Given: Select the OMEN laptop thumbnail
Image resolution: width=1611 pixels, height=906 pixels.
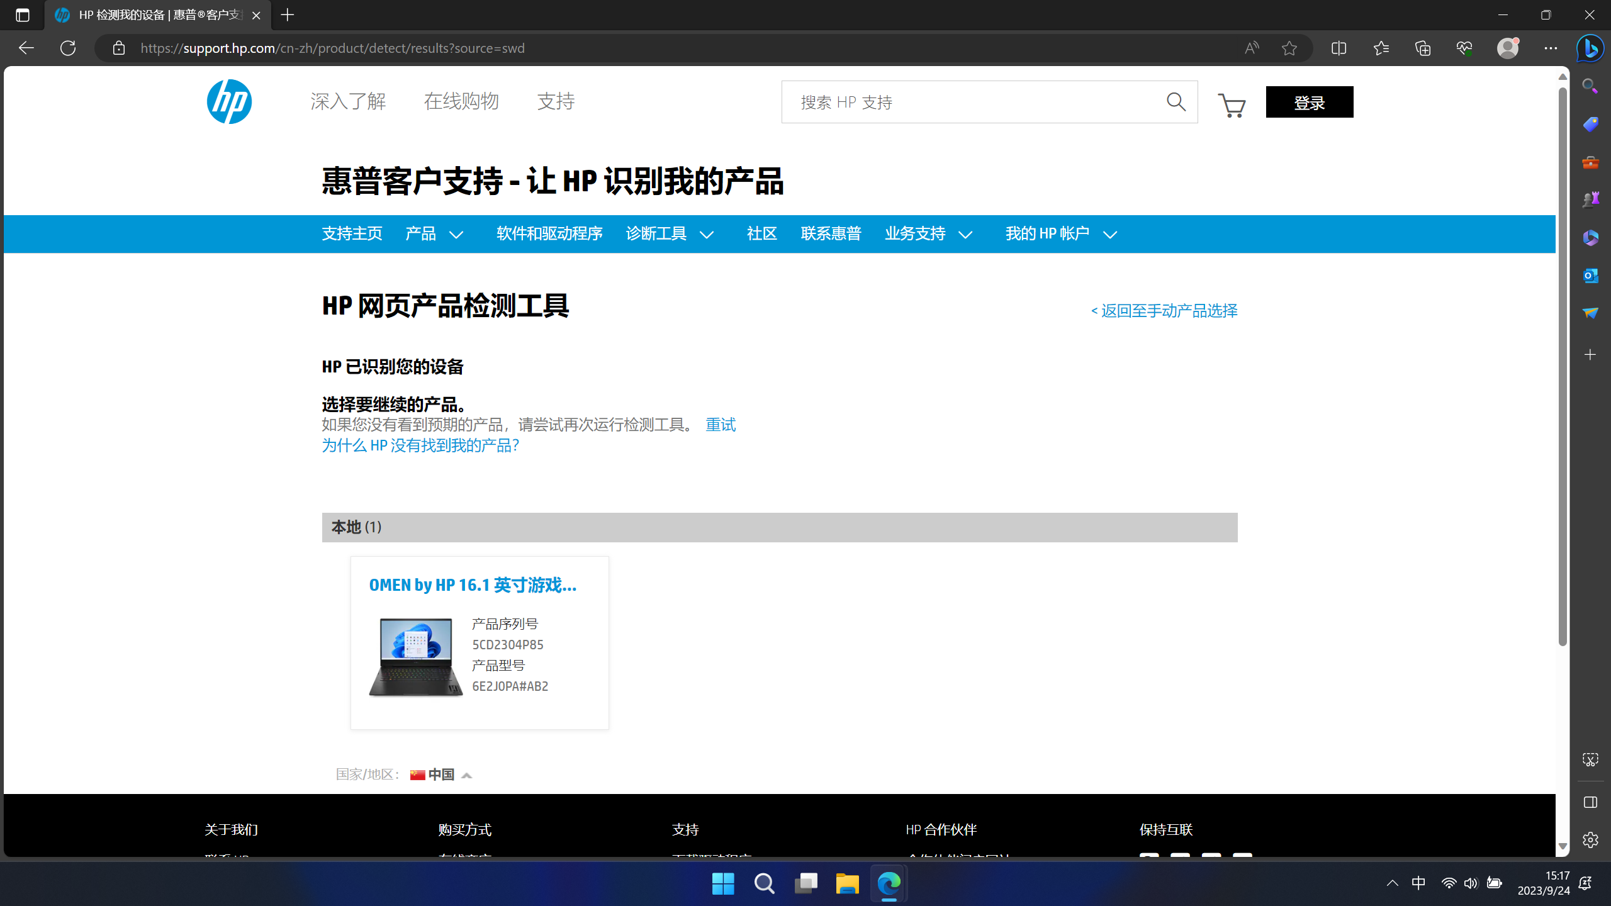Looking at the screenshot, I should click(415, 657).
